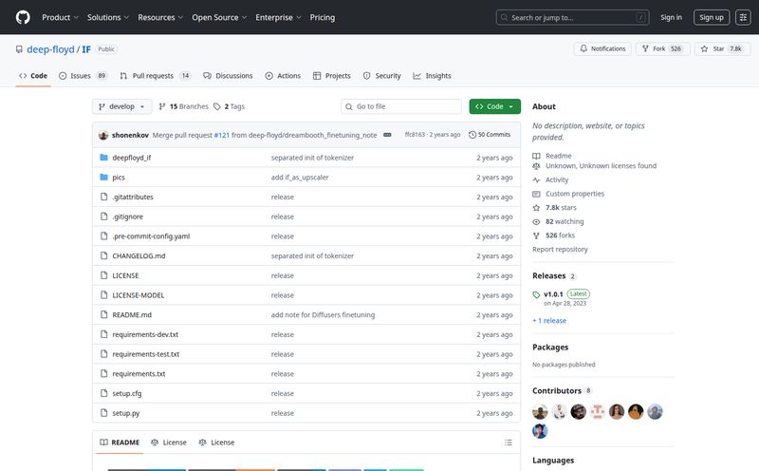Open the README outline list icon
Viewport: 759px width, 471px height.
pyautogui.click(x=509, y=443)
